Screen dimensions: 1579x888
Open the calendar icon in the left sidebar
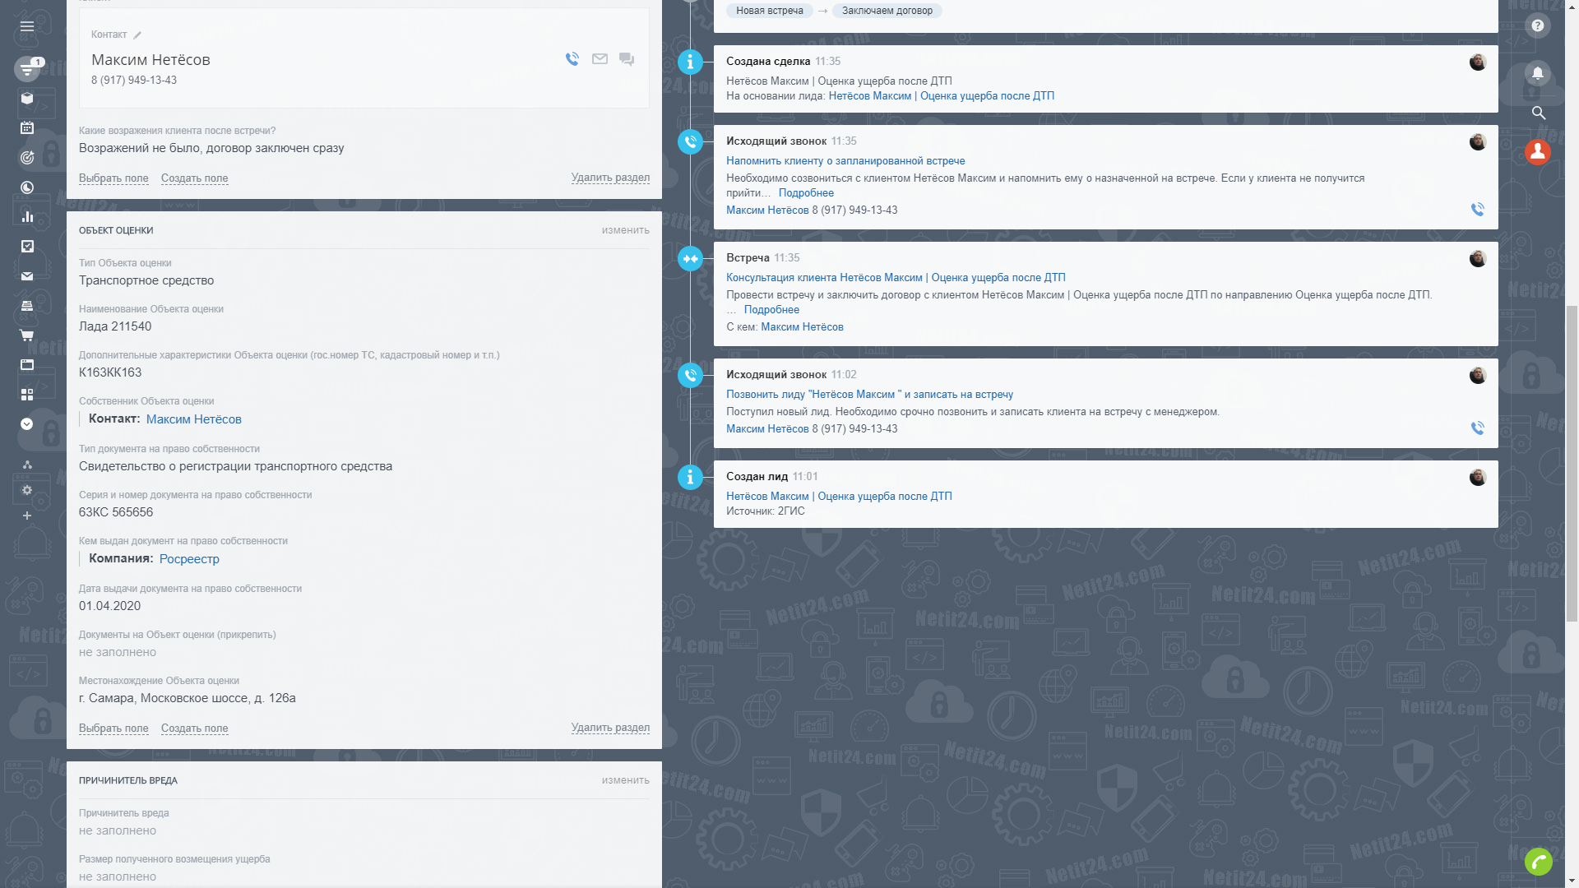coord(27,127)
